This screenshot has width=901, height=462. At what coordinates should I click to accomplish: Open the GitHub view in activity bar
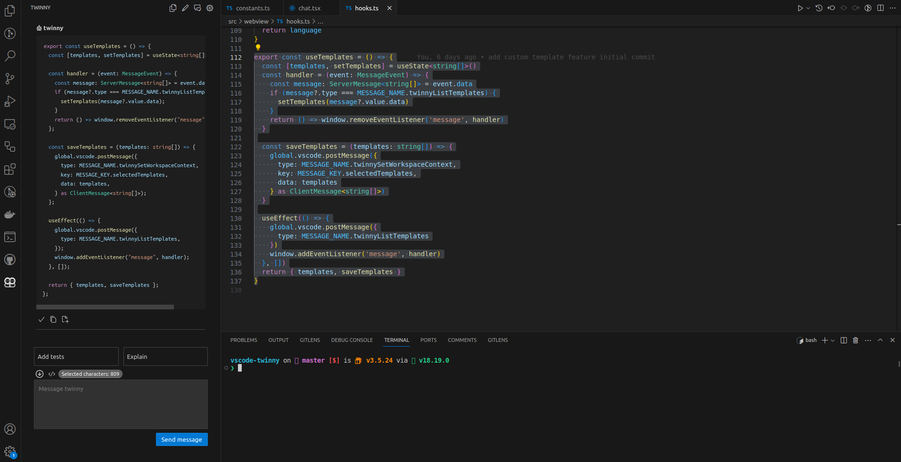coord(10,259)
